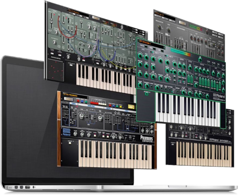Toggle the keyboard button left of Promars keys
Viewport: 238px width, 195px height.
70,143
